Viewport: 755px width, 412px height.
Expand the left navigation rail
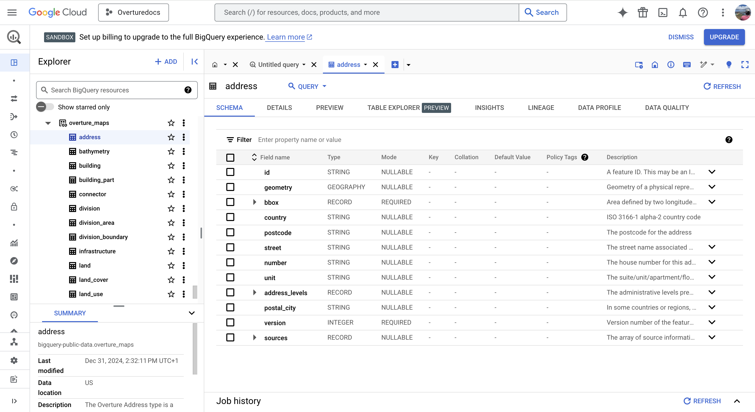tap(14, 401)
